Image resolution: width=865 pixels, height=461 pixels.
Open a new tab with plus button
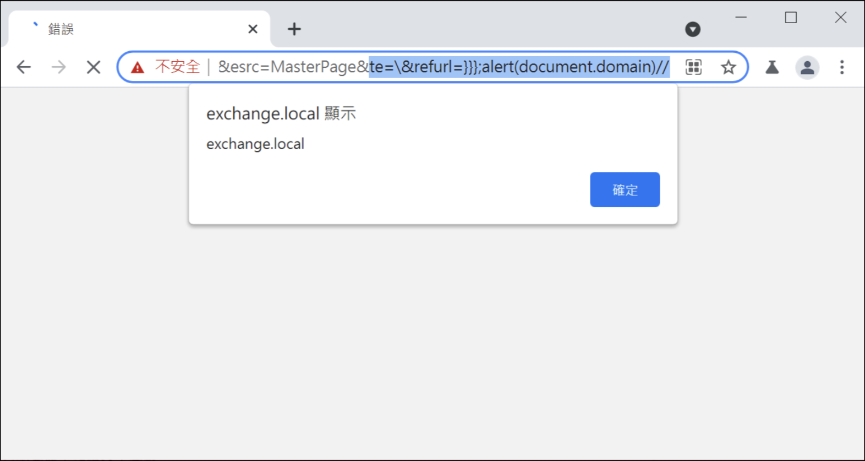294,29
